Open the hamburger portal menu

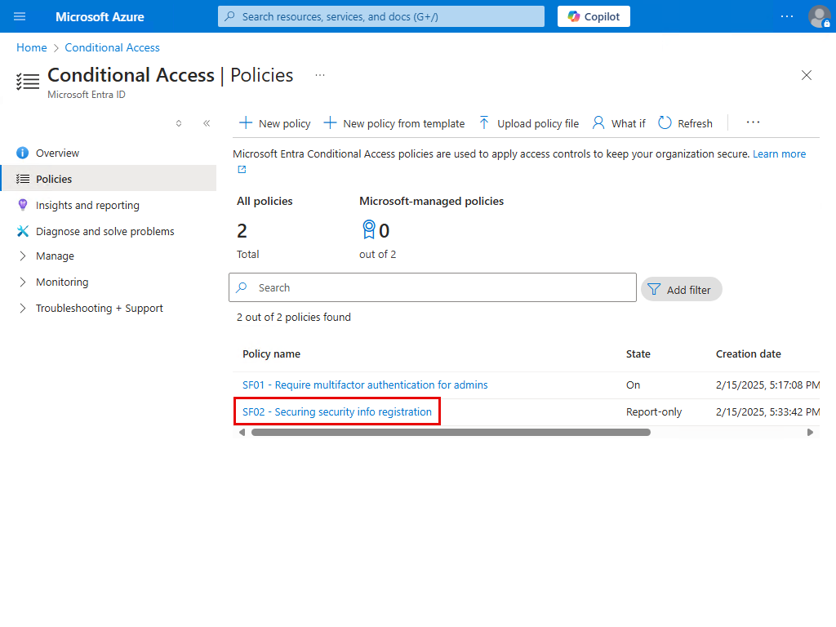[x=20, y=16]
